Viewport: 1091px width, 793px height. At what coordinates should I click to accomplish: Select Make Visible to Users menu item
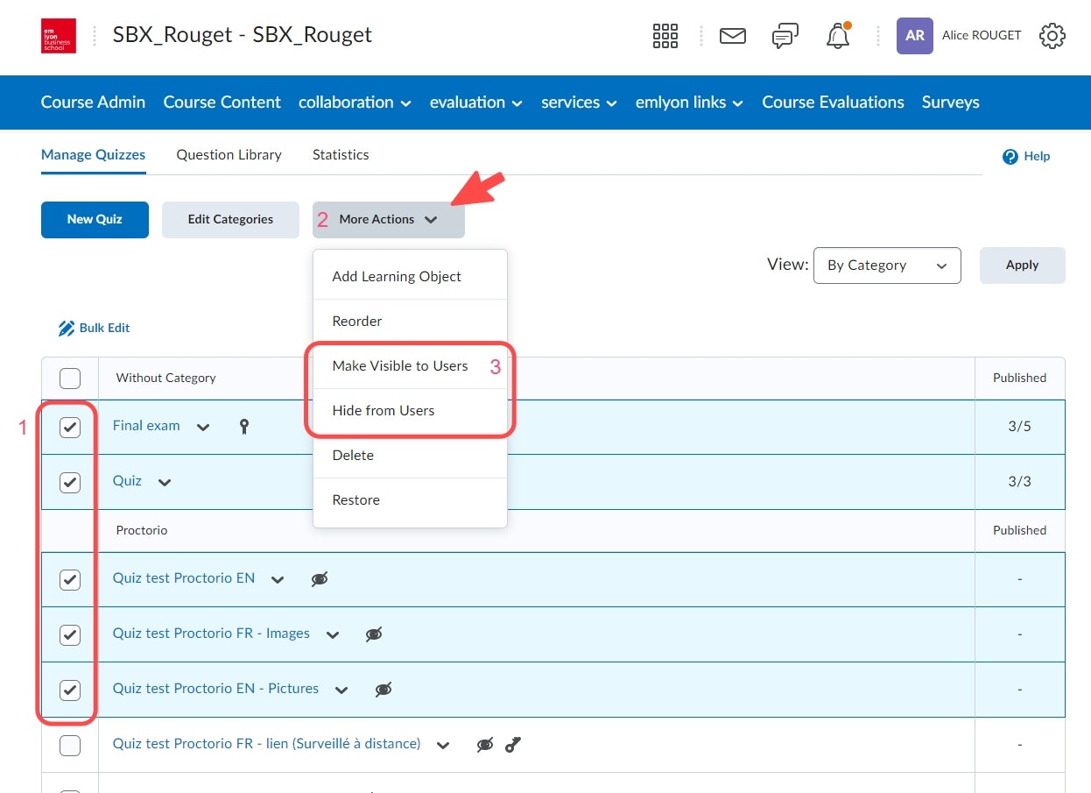tap(400, 366)
